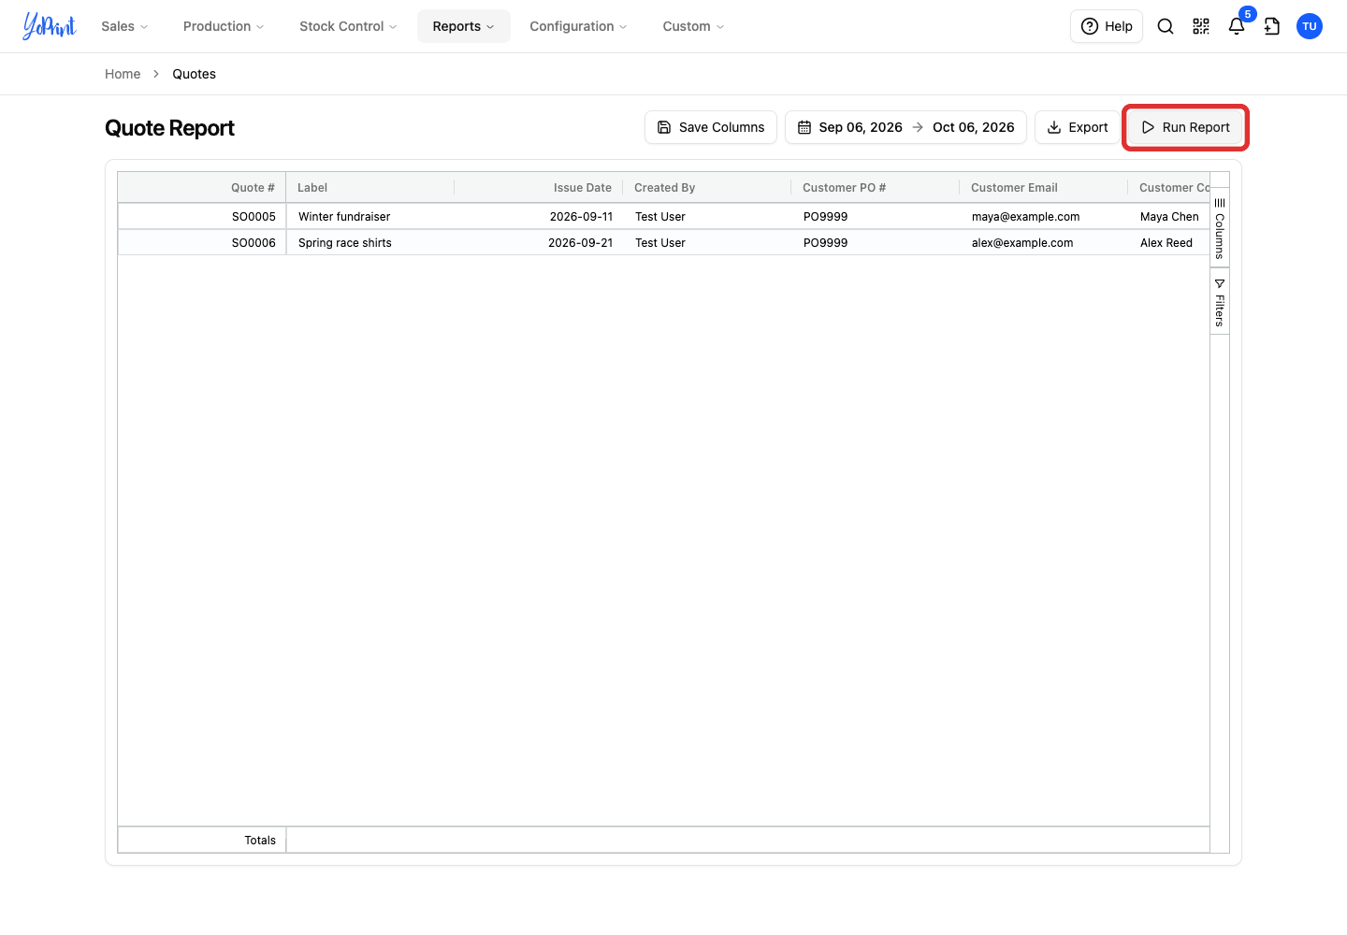1347x935 pixels.
Task: Click the Spring race shirts label cell
Action: click(x=370, y=243)
